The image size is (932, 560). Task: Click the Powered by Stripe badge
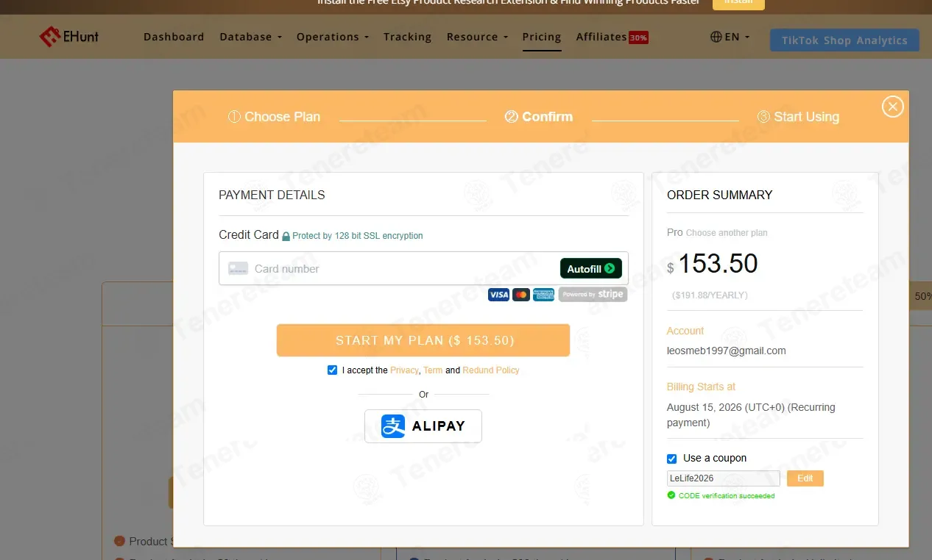coord(593,295)
